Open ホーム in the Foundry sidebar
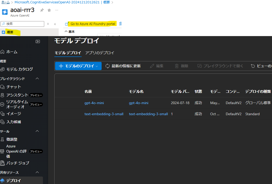 [x=12, y=52]
